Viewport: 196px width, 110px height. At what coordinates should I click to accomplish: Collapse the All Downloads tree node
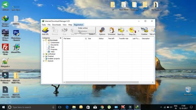(x=43, y=40)
